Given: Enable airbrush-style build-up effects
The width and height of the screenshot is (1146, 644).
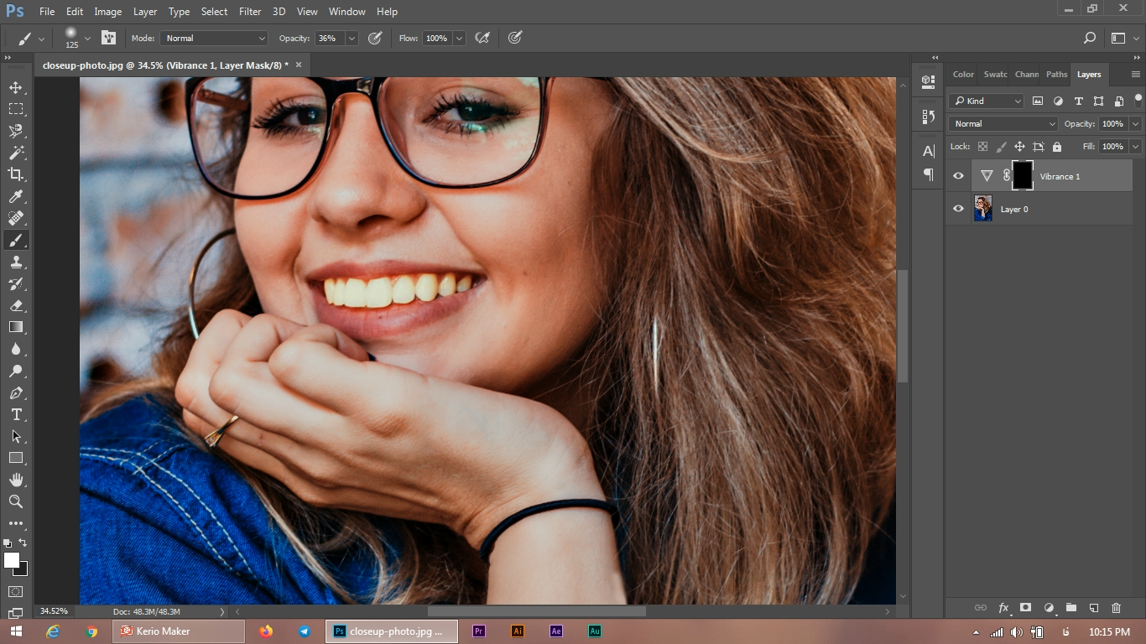Looking at the screenshot, I should (x=482, y=38).
